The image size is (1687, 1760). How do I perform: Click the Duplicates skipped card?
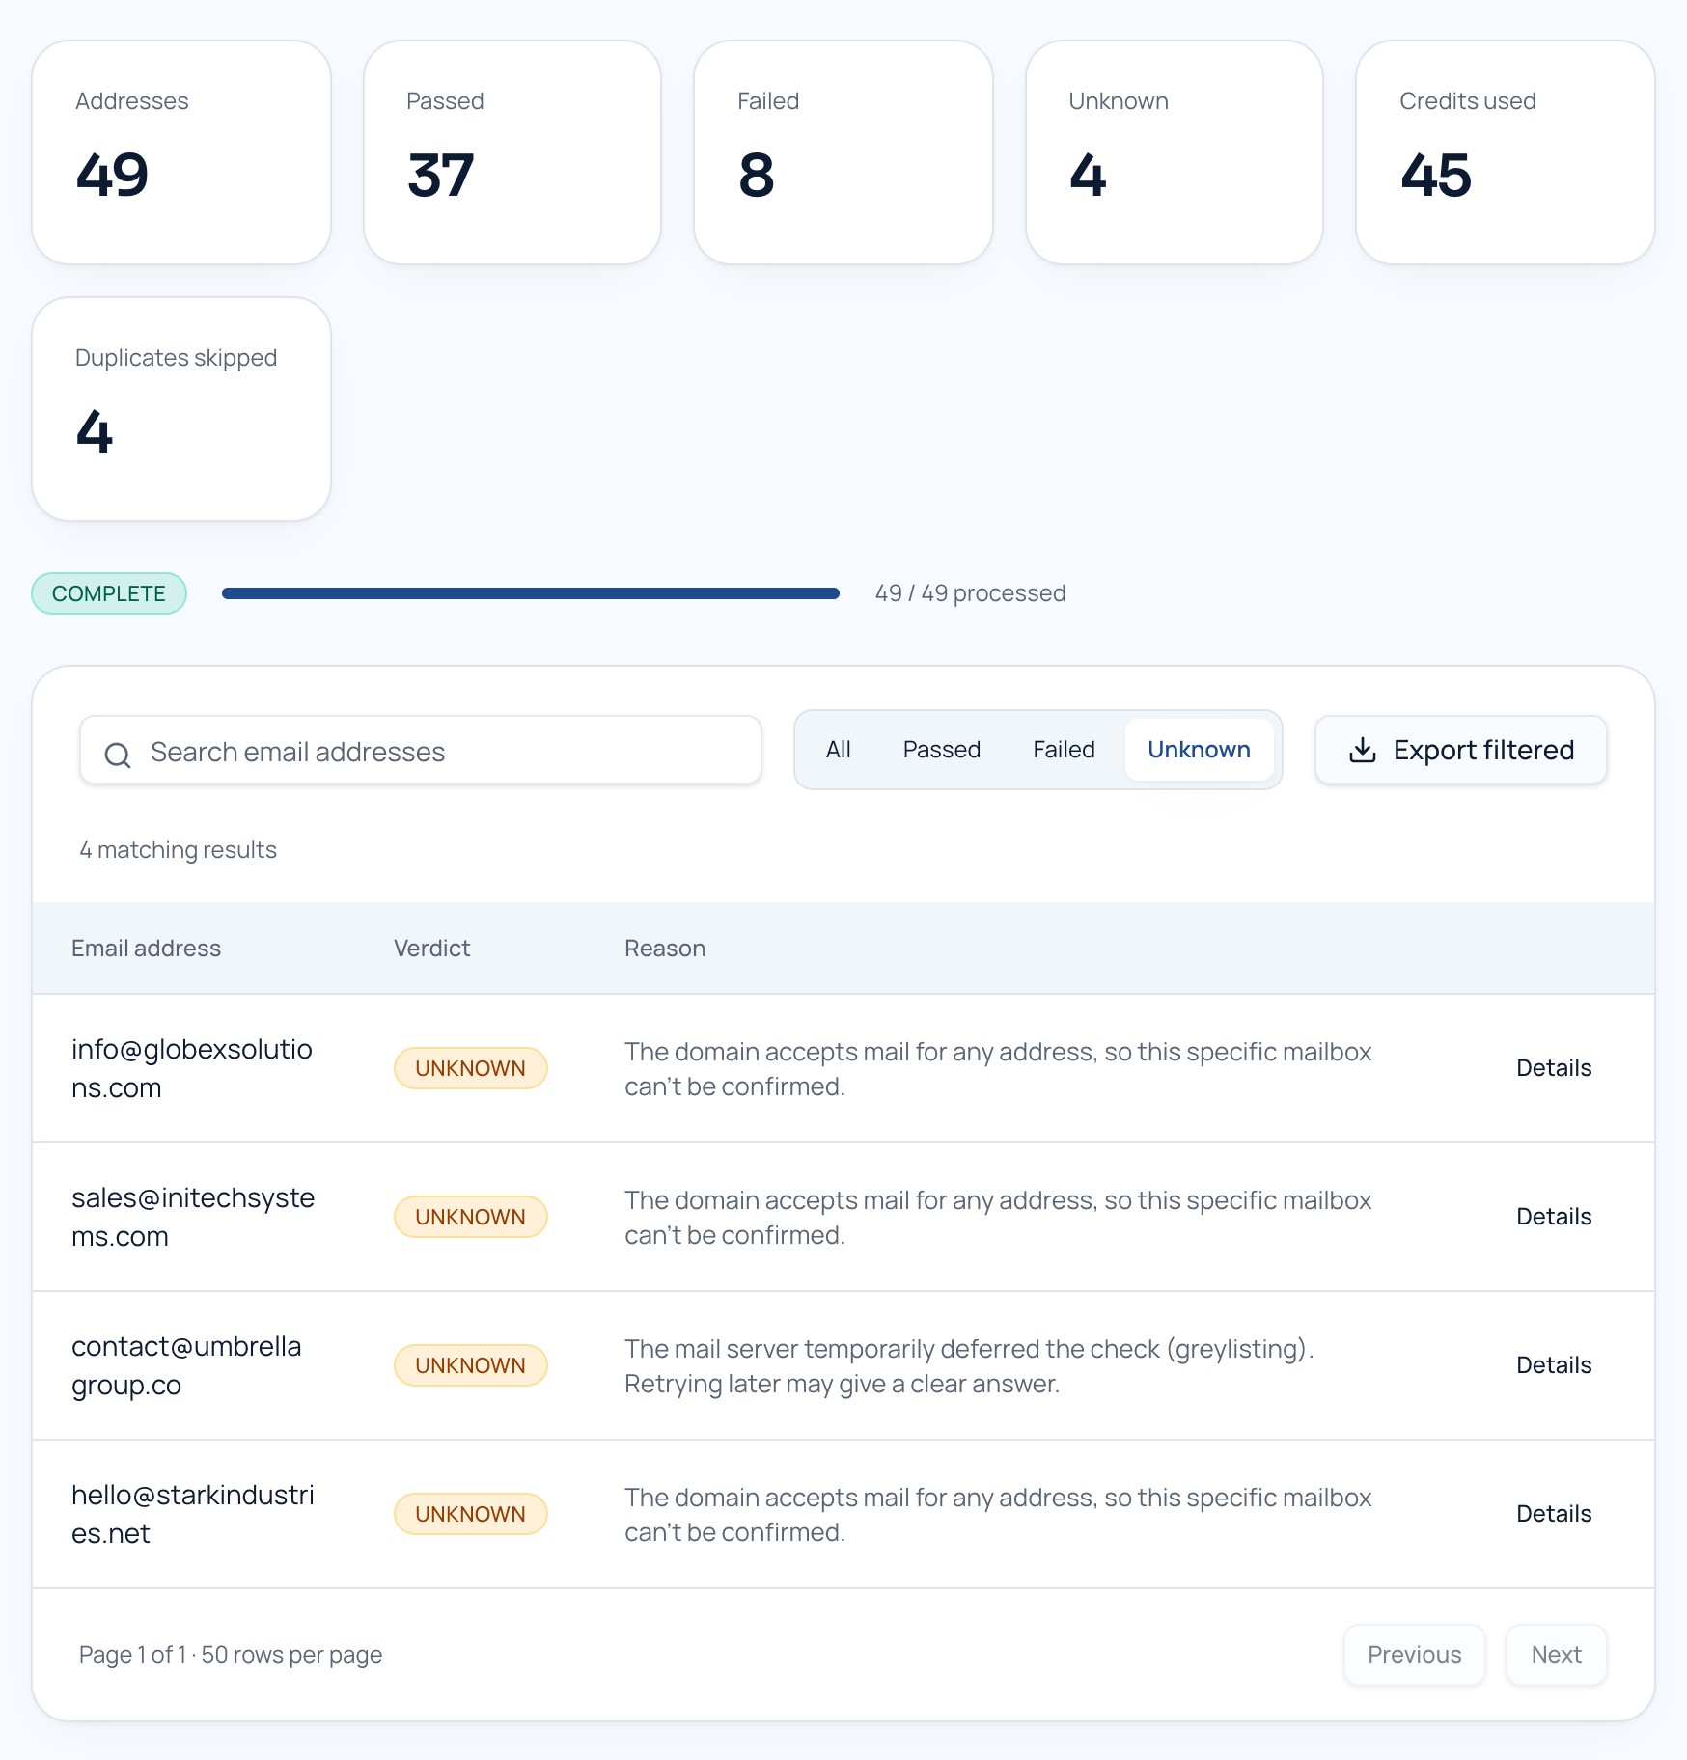pyautogui.click(x=181, y=409)
